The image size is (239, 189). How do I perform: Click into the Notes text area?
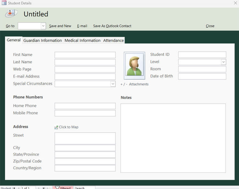pyautogui.click(x=173, y=138)
